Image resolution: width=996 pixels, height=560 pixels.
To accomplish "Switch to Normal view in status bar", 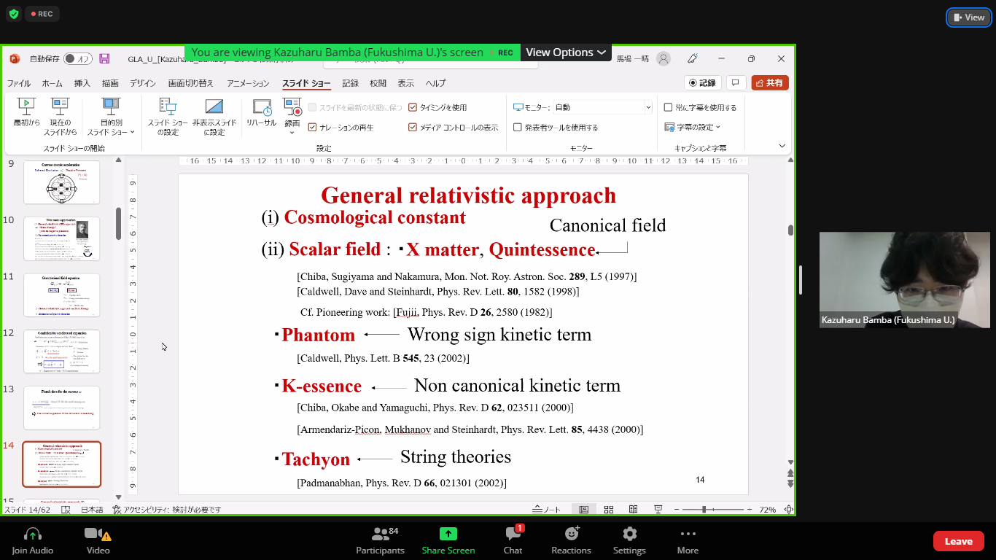I will 584,510.
